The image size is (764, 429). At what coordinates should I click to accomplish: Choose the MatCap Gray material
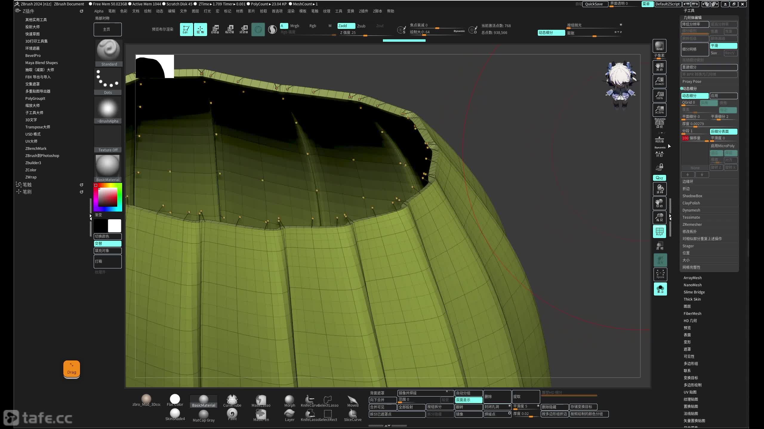[x=204, y=416]
